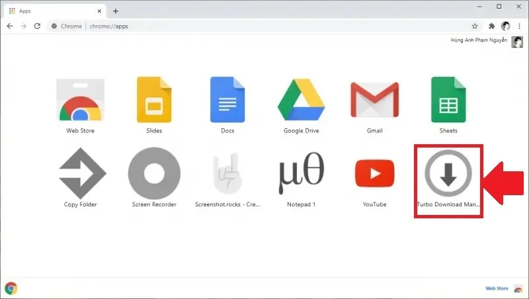This screenshot has width=529, height=299.
Task: Focus the chrome://apps address bar
Action: pyautogui.click(x=260, y=26)
